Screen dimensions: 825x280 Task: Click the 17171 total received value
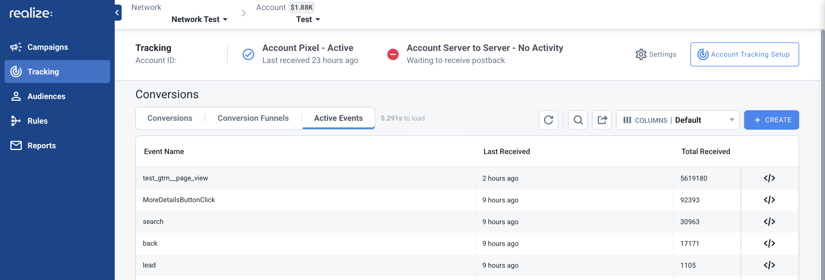tap(690, 244)
